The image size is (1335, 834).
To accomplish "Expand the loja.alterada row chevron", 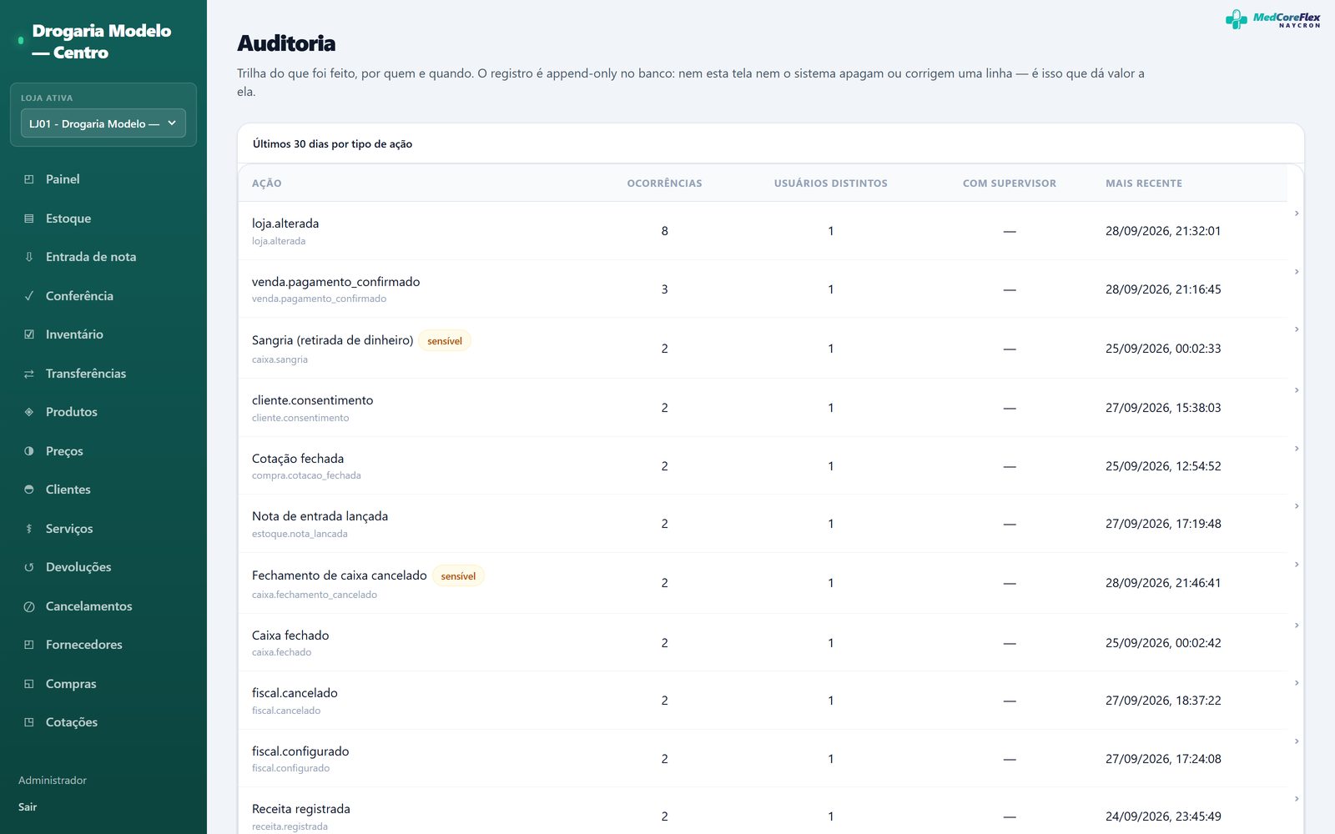I will pyautogui.click(x=1297, y=214).
